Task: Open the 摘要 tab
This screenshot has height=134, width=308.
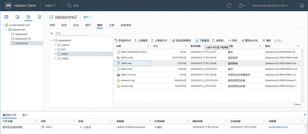Action: click(x=52, y=25)
